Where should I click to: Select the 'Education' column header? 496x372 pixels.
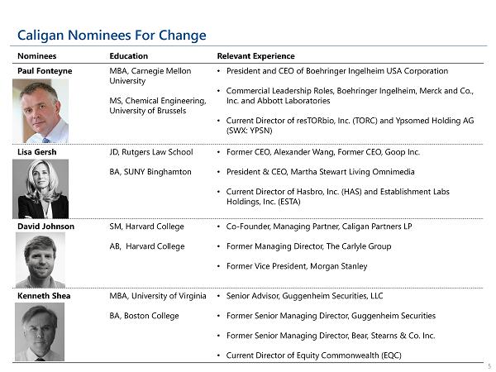(129, 56)
